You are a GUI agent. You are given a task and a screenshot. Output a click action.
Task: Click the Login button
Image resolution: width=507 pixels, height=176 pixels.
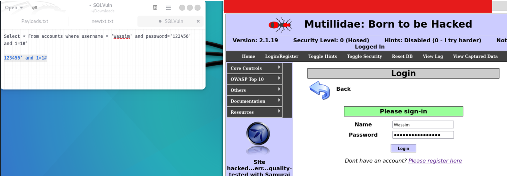403,148
